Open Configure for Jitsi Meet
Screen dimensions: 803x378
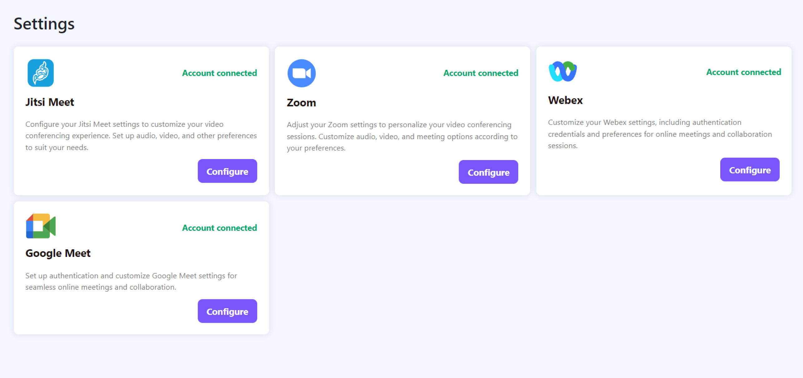[227, 171]
